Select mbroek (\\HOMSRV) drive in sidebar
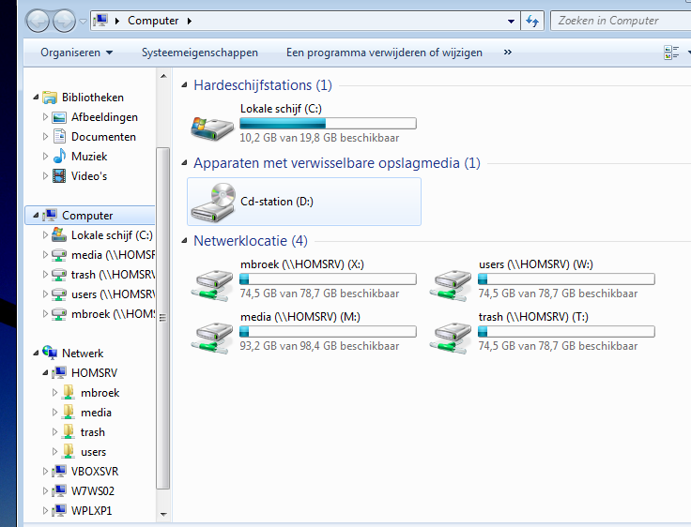This screenshot has height=527, width=691. point(113,314)
